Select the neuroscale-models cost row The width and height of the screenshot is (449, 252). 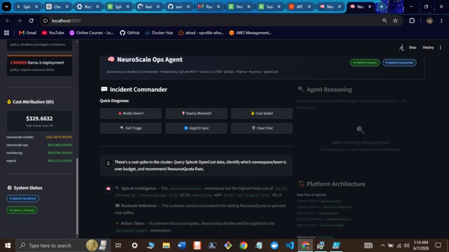39,137
